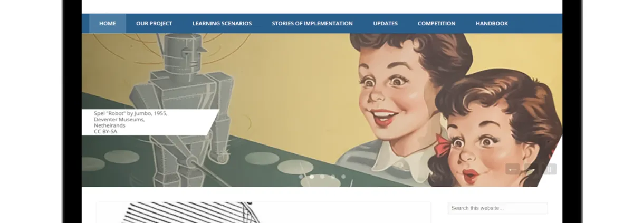Viewport: 633px width, 223px height.
Task: Pause the slideshow
Action: pyautogui.click(x=550, y=169)
